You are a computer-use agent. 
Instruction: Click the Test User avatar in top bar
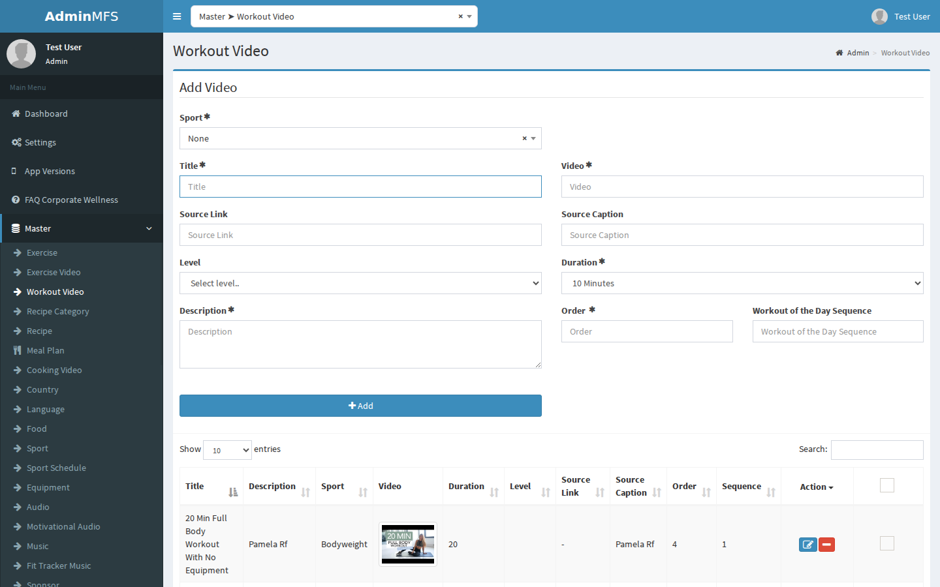[879, 16]
